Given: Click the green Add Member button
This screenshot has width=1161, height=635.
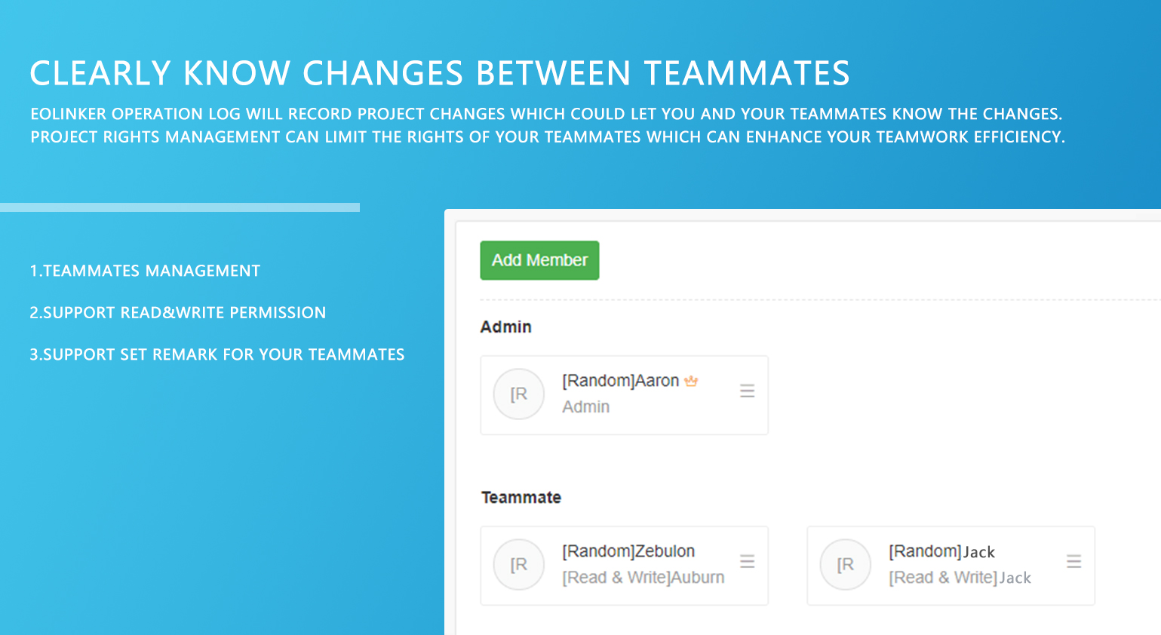Looking at the screenshot, I should pos(539,260).
